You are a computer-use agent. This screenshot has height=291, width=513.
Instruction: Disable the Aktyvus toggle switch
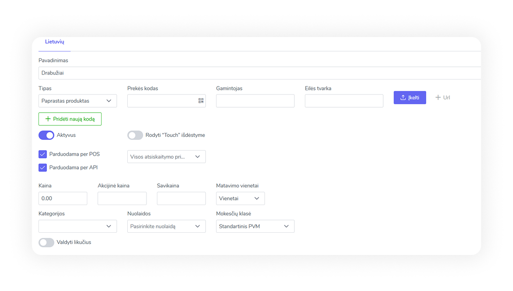pyautogui.click(x=46, y=135)
